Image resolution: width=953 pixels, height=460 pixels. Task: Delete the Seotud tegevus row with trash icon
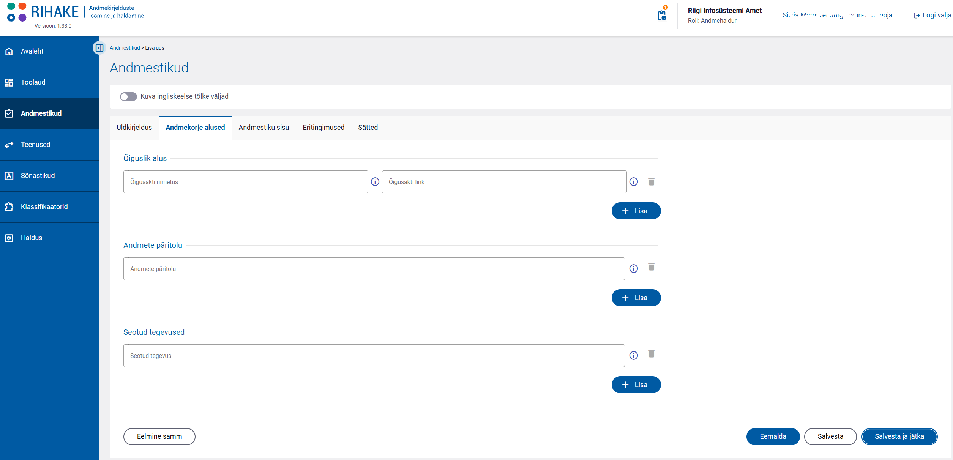(652, 354)
